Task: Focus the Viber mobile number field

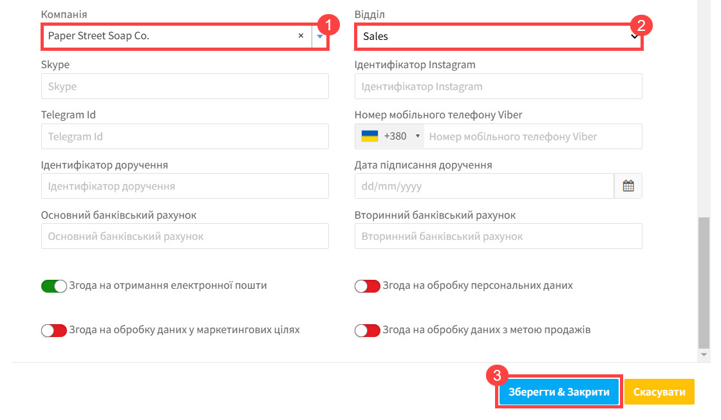Action: (x=533, y=136)
